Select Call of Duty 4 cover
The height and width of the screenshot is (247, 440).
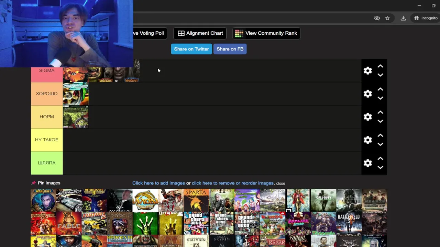(x=323, y=200)
